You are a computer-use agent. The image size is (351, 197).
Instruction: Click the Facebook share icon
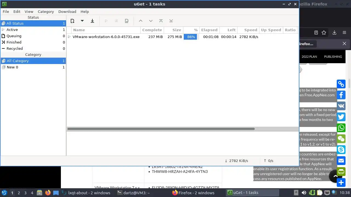[341, 95]
